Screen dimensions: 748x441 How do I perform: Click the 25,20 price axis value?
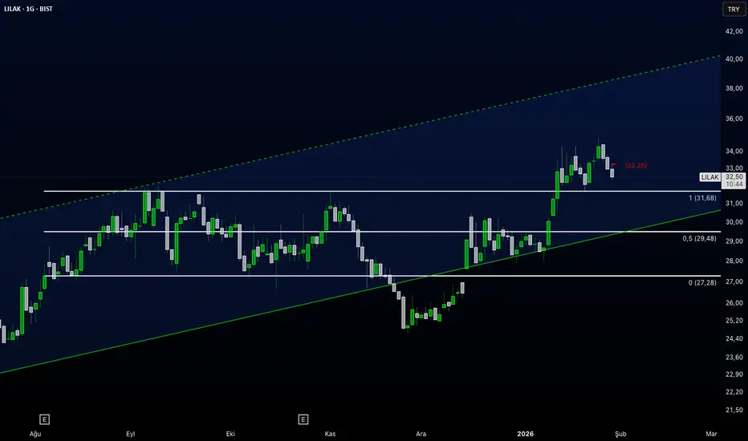coord(734,321)
